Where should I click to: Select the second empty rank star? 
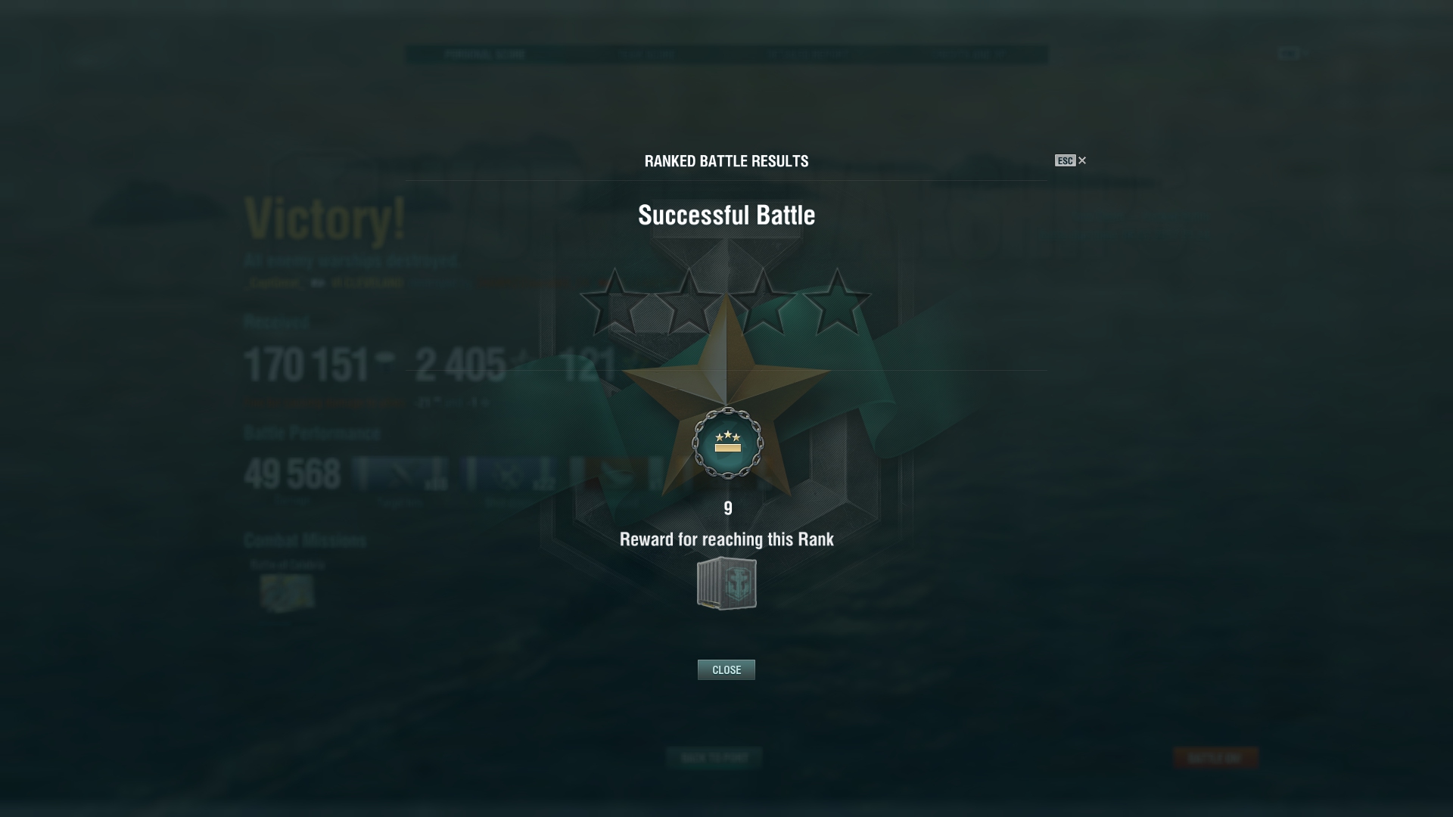pyautogui.click(x=689, y=302)
